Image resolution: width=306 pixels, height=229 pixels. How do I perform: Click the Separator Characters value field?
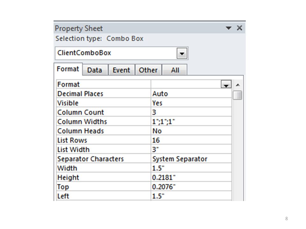191,159
